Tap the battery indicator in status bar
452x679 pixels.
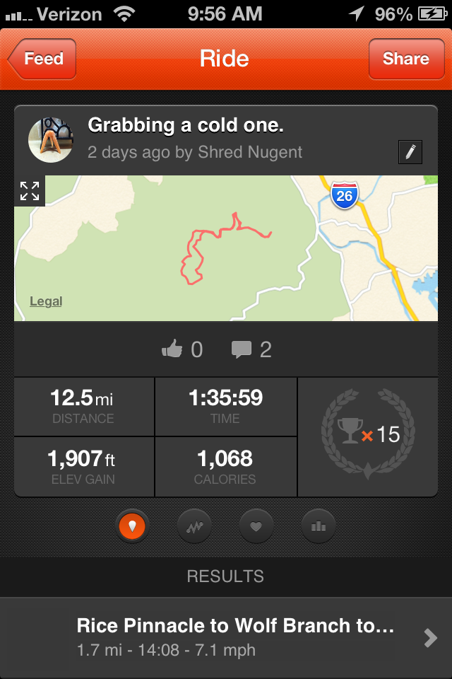[x=432, y=14]
